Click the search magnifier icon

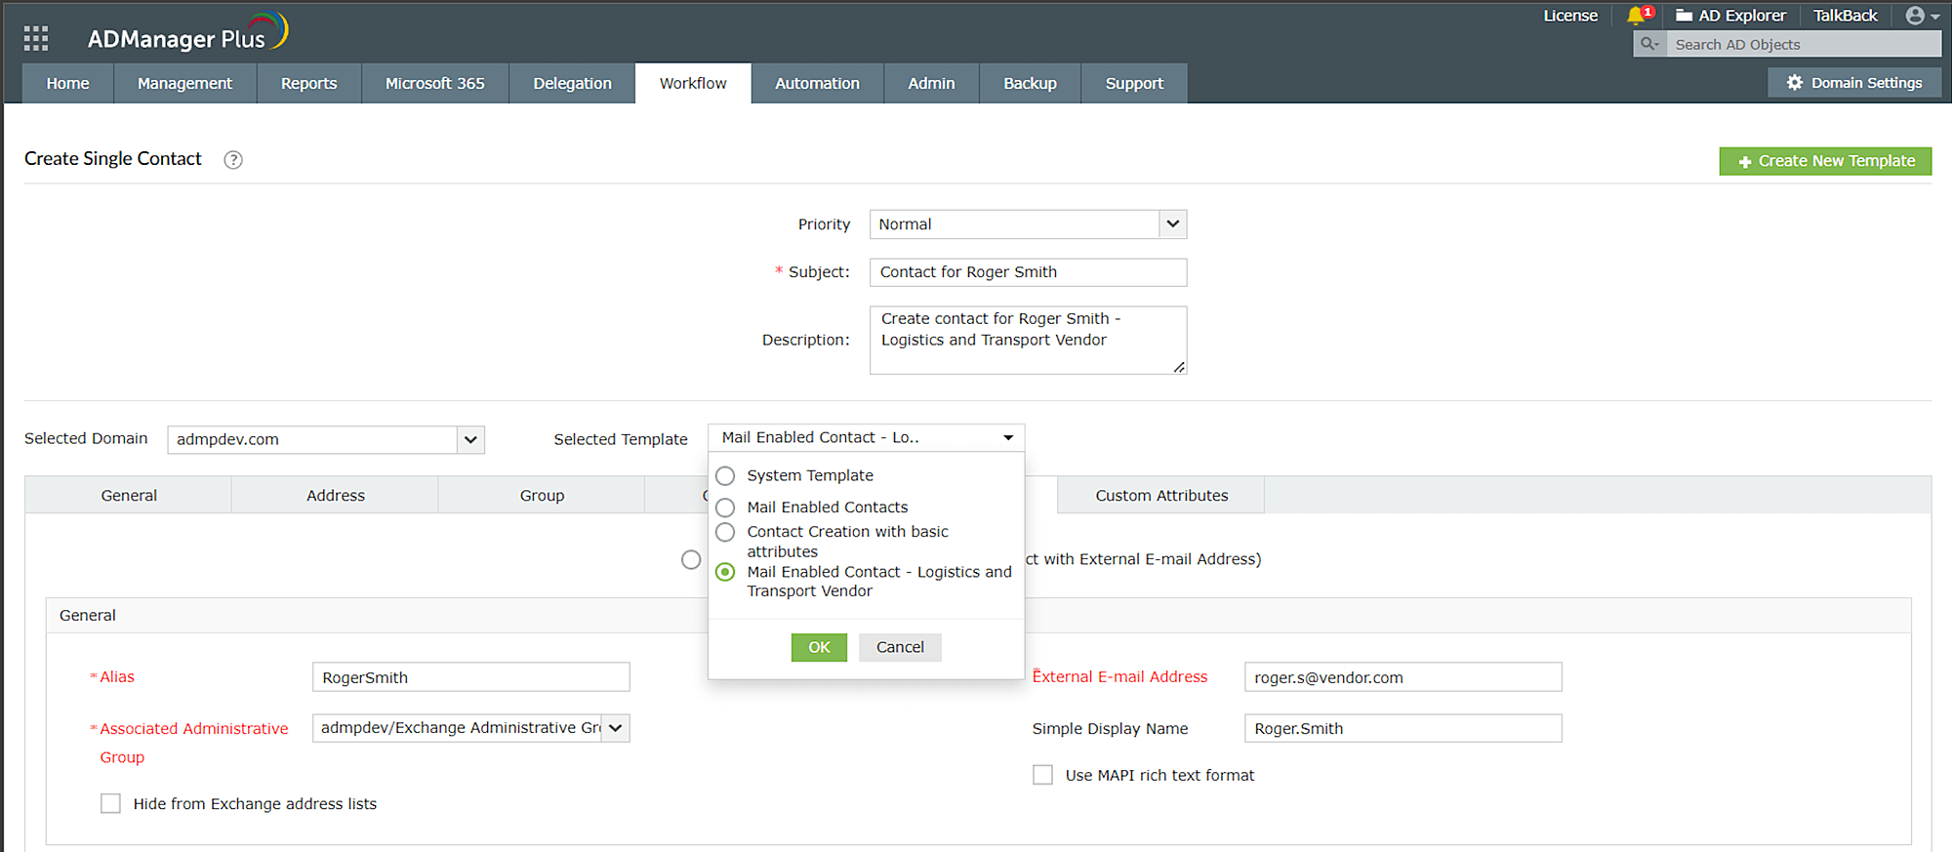[1649, 44]
